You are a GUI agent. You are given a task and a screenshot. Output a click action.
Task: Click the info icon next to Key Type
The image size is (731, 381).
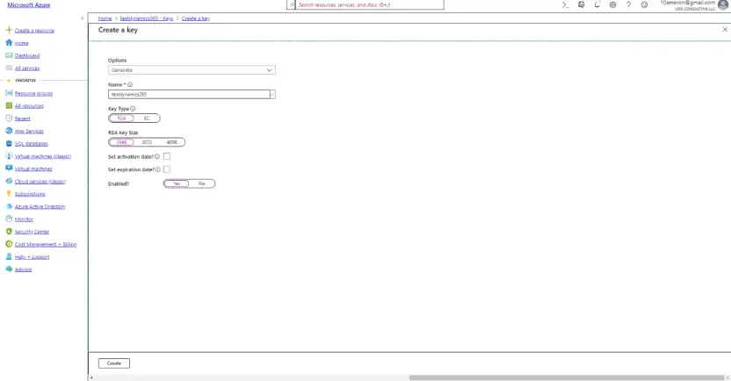point(133,109)
